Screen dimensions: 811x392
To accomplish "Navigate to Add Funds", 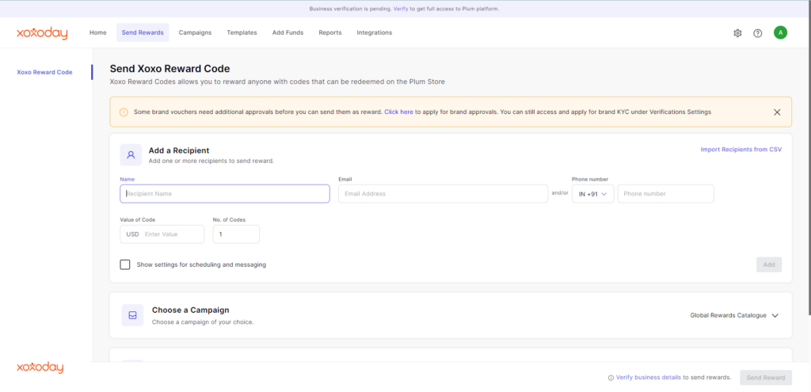I will click(287, 32).
